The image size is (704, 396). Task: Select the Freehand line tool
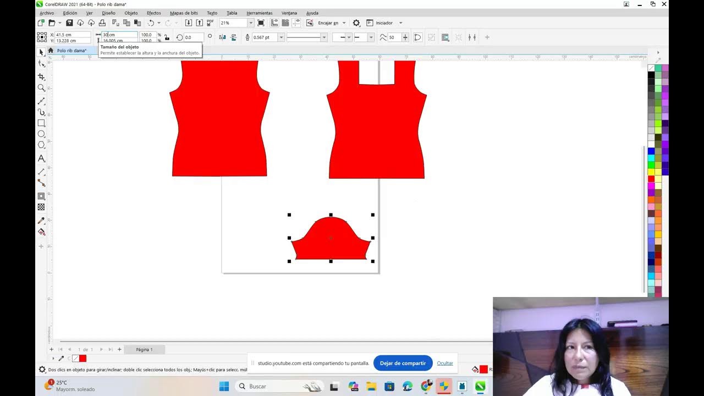point(41,101)
